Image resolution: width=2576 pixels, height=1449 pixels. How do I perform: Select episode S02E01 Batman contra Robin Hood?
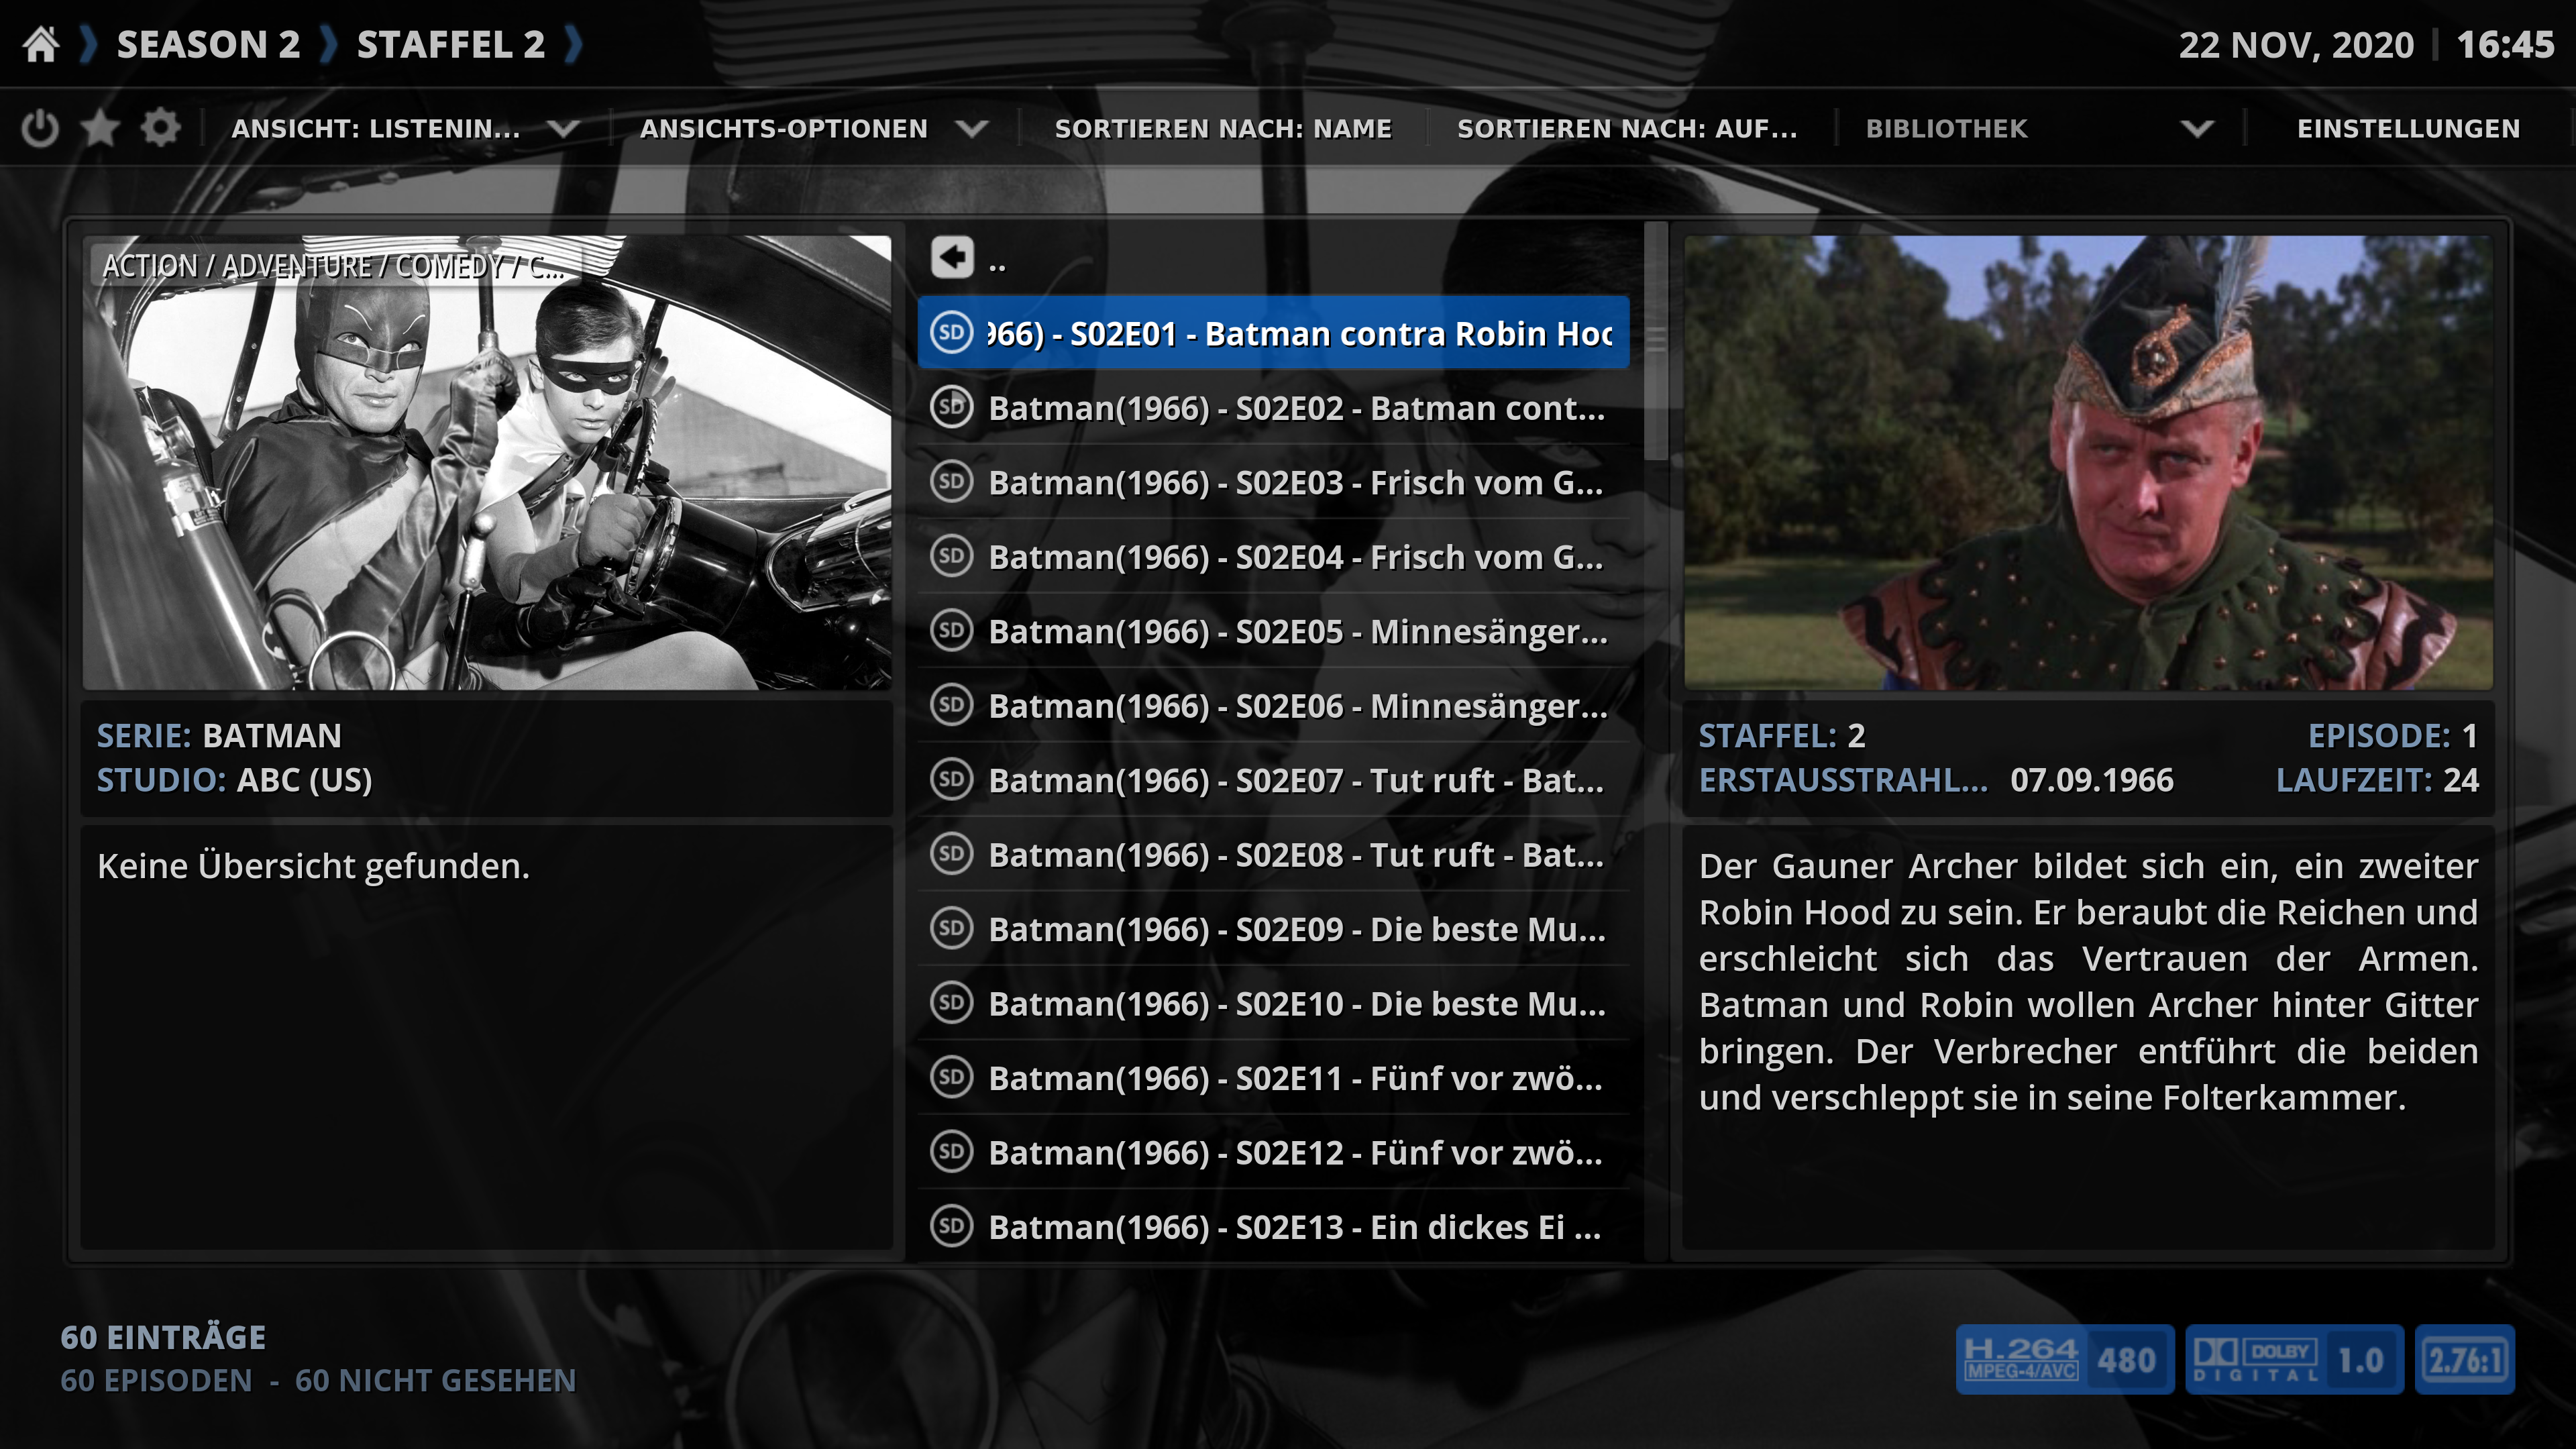coord(1273,333)
